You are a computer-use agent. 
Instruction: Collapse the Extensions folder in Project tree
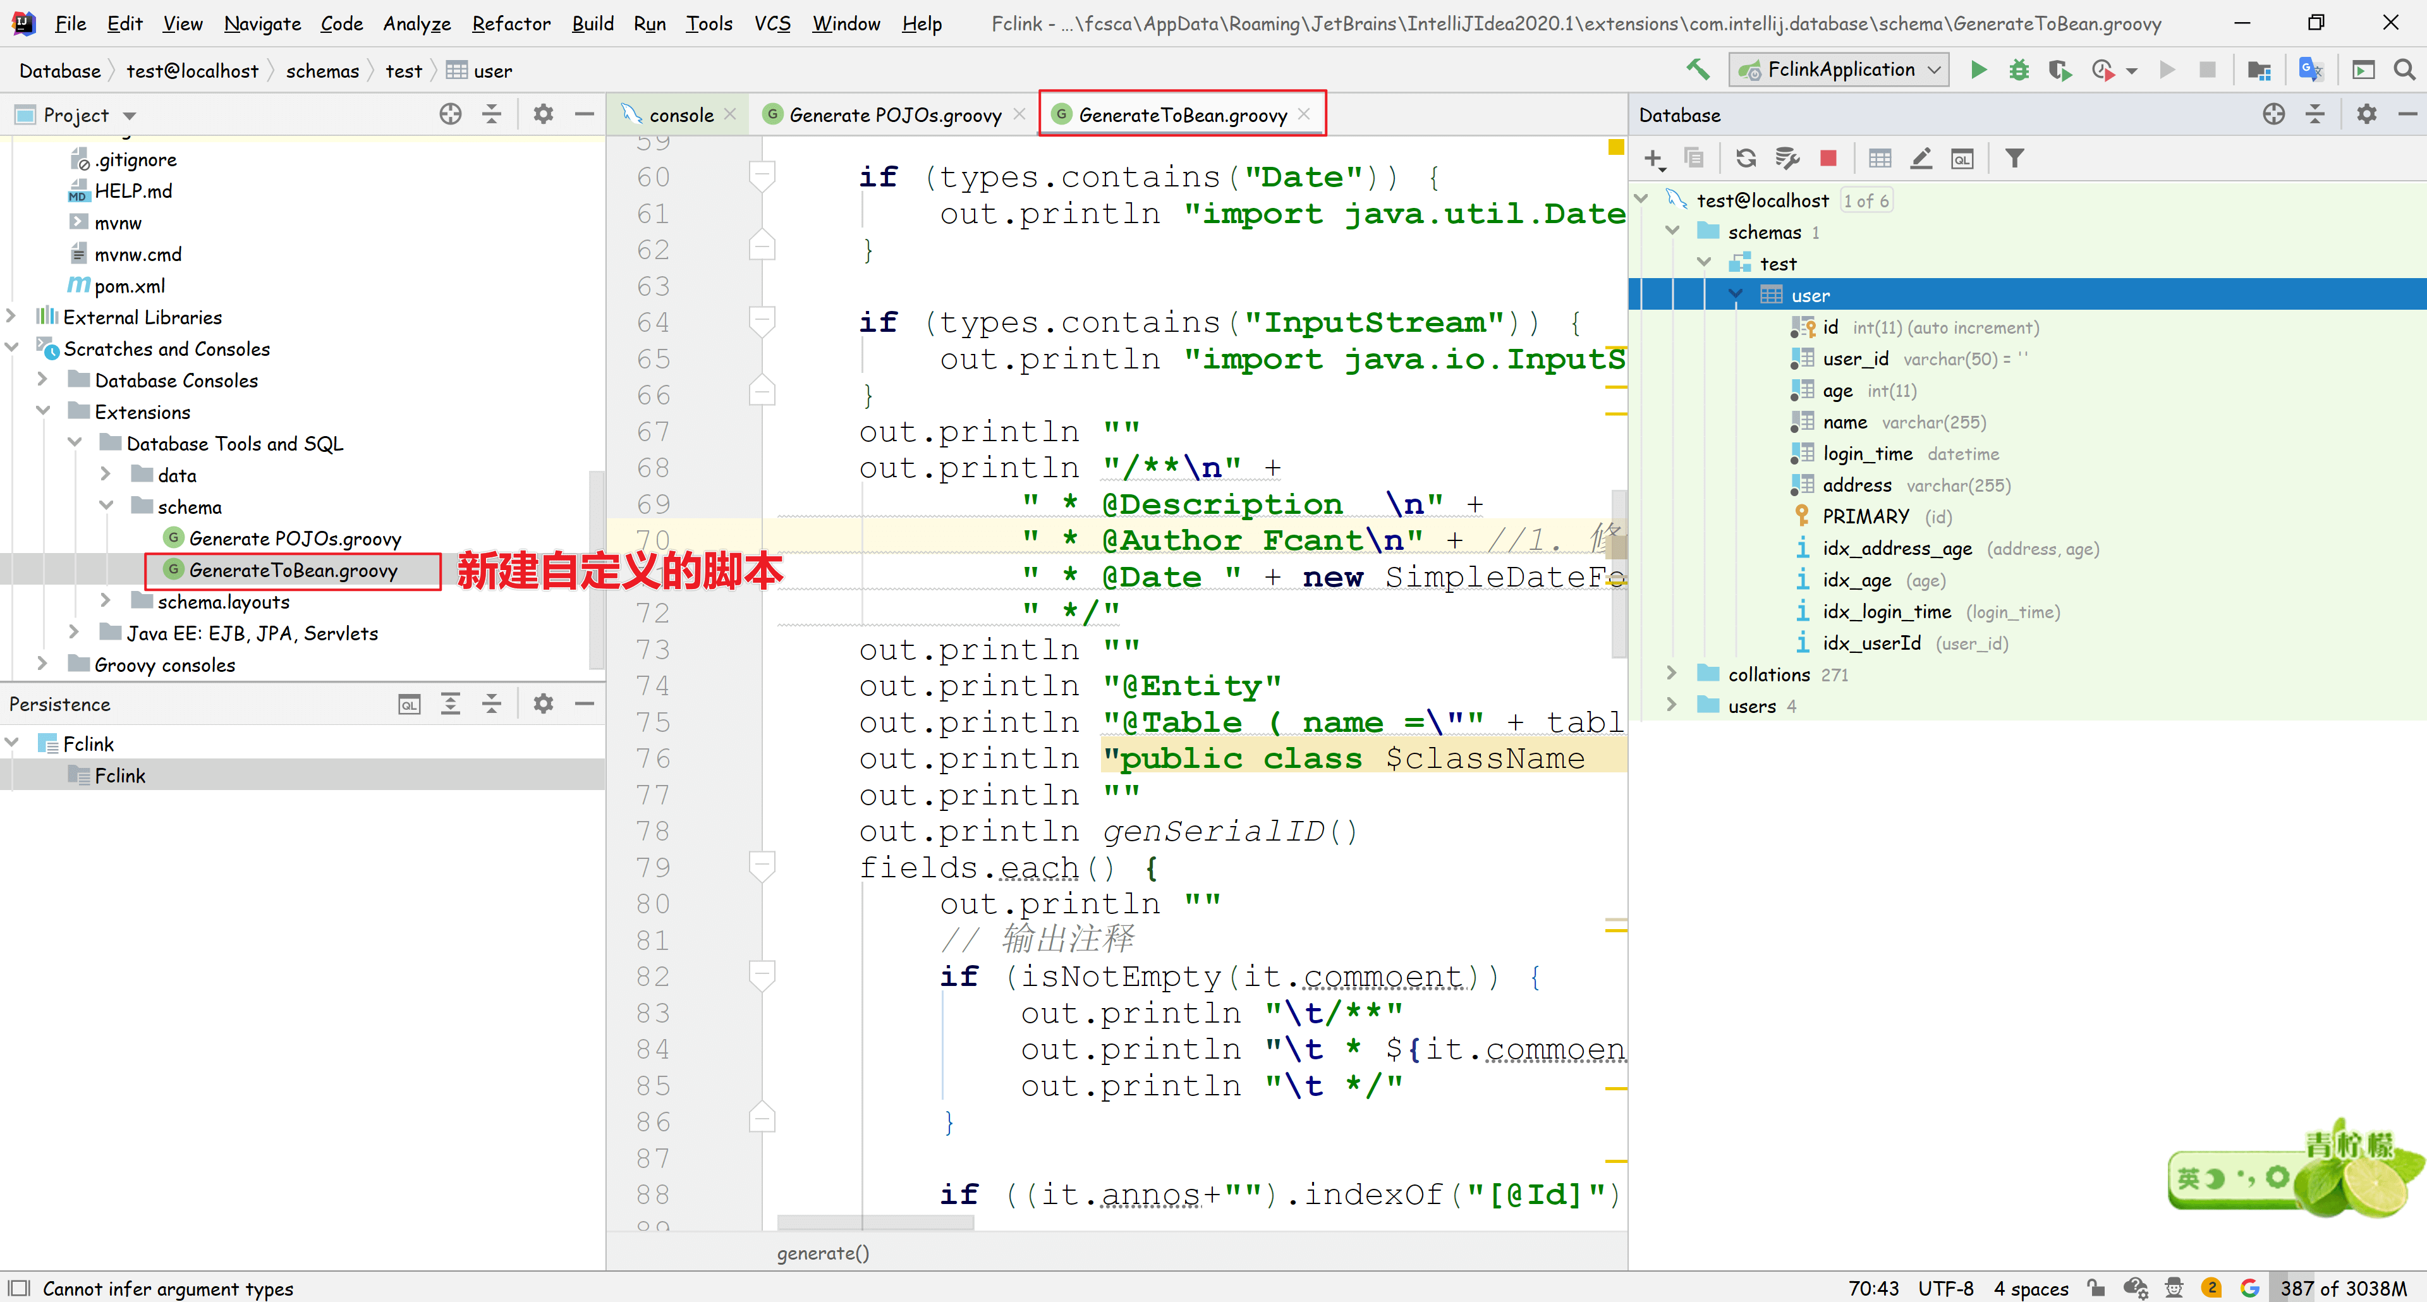(42, 411)
